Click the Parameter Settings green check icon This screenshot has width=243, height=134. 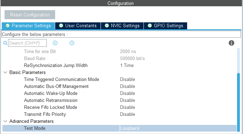8,25
